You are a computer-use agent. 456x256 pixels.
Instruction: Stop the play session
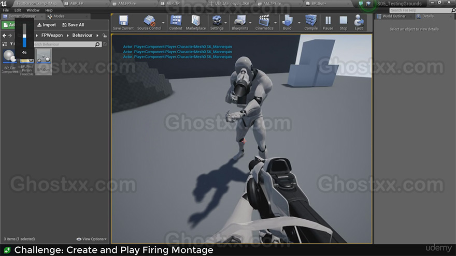[x=344, y=23]
